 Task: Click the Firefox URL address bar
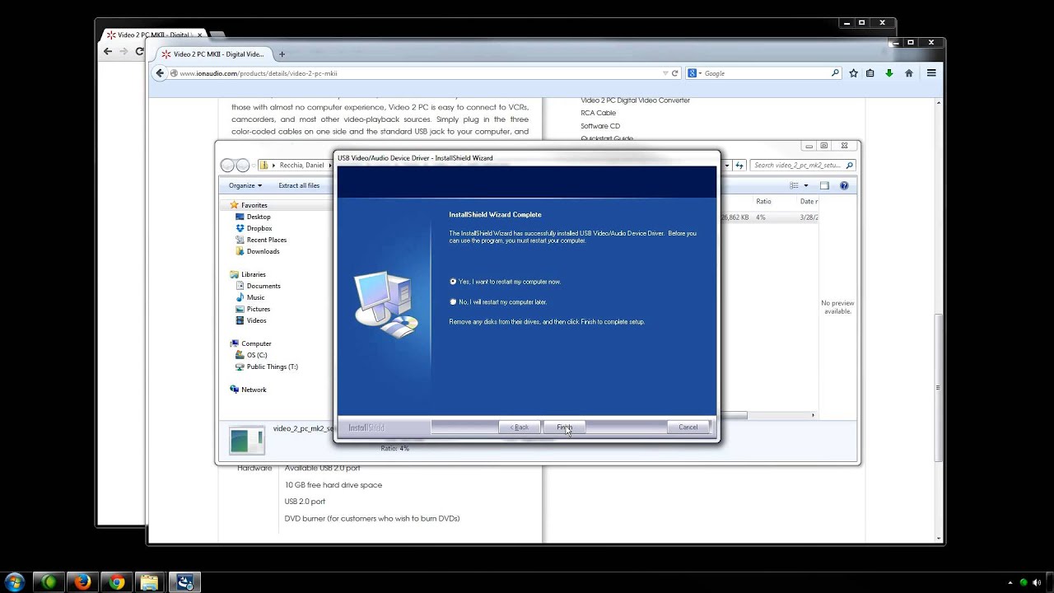click(420, 73)
